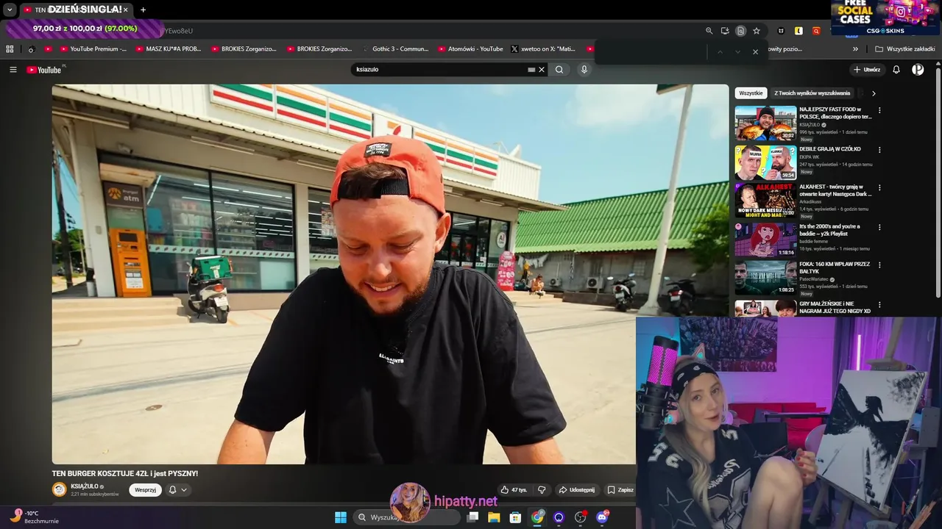Click 'Zapisz' save button

(x=620, y=490)
